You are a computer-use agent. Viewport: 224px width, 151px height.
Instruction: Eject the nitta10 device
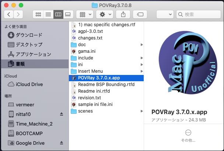pyautogui.click(x=62, y=114)
